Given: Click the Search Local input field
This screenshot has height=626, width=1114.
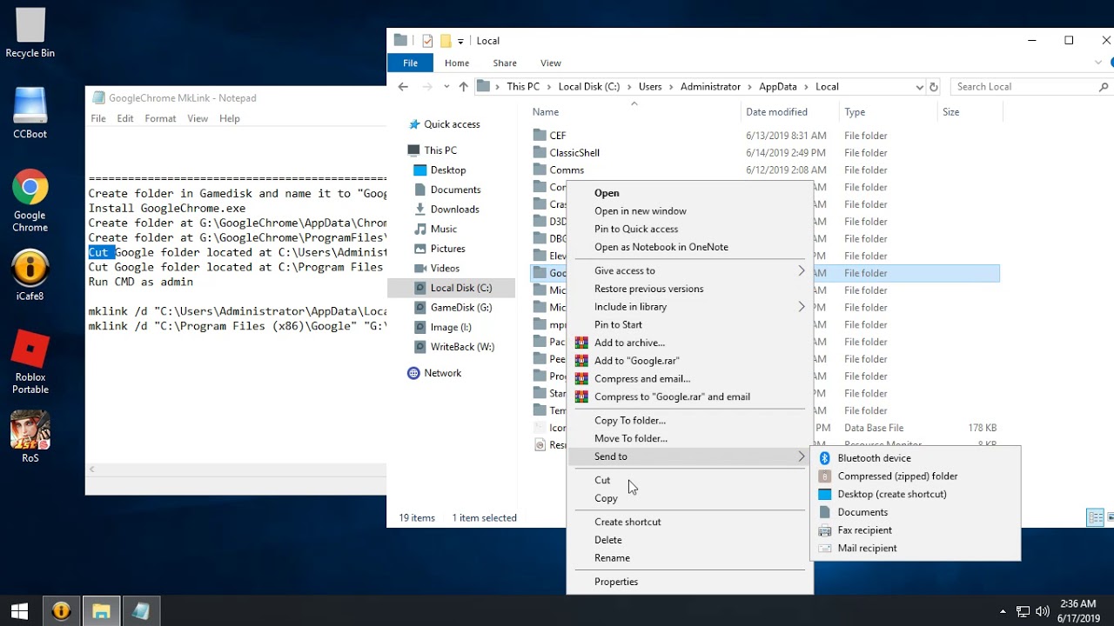Looking at the screenshot, I should pyautogui.click(x=1023, y=87).
